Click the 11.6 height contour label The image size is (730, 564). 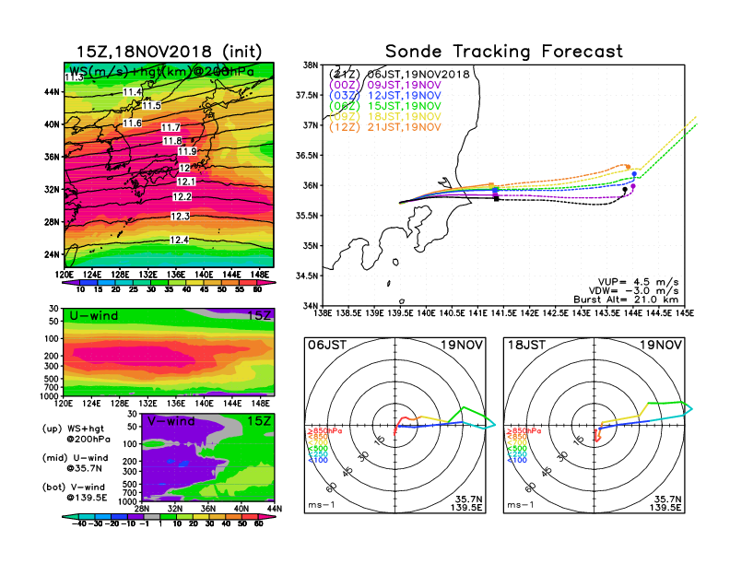point(132,123)
